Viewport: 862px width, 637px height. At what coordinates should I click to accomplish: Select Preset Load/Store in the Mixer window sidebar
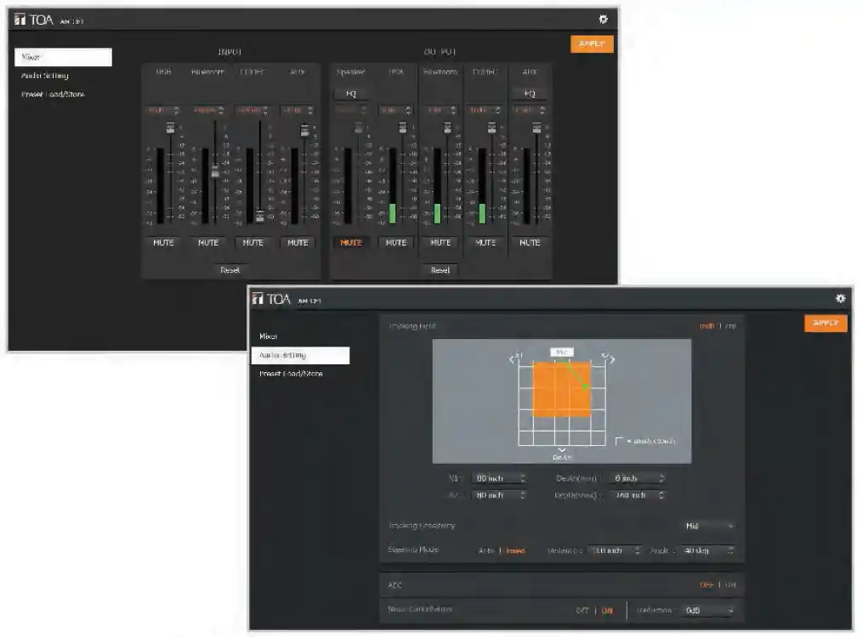point(53,94)
